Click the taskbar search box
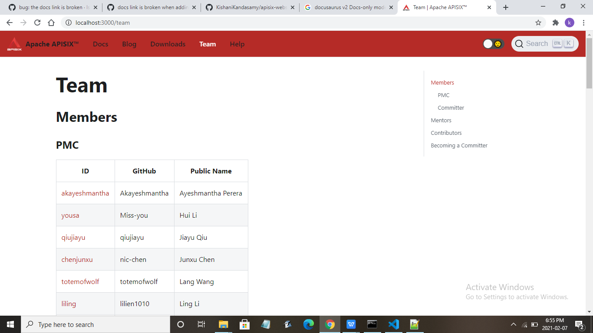The width and height of the screenshot is (593, 333). pos(96,324)
